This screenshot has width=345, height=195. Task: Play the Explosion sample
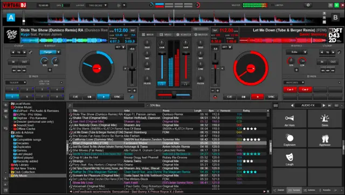pyautogui.click(x=289, y=138)
